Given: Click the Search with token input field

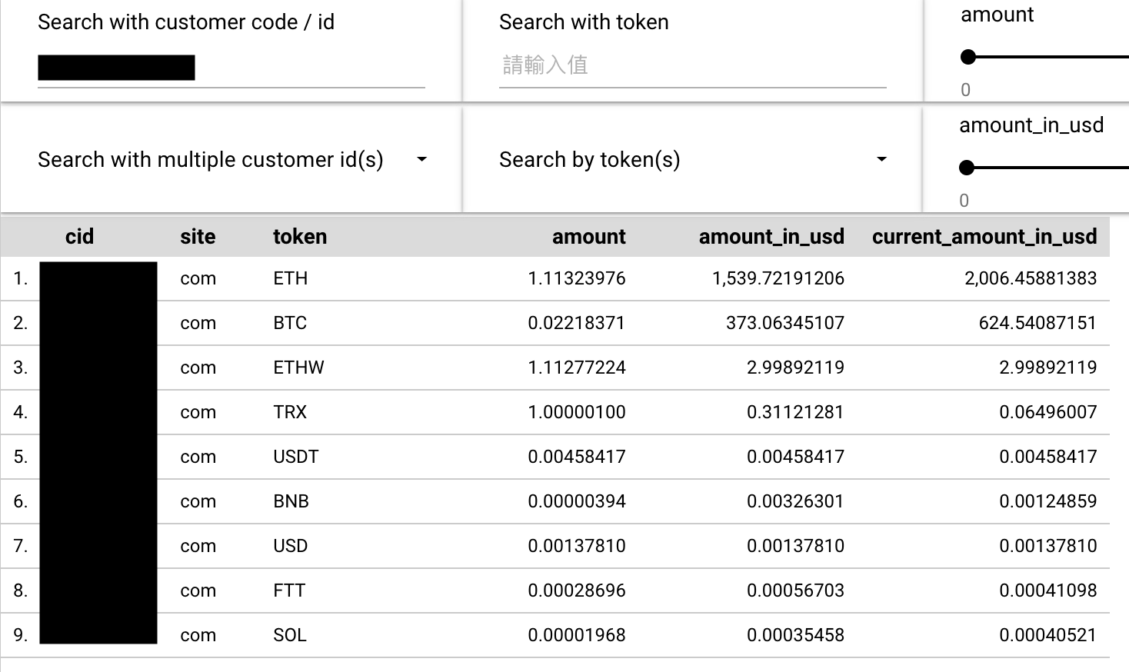Looking at the screenshot, I should 692,65.
